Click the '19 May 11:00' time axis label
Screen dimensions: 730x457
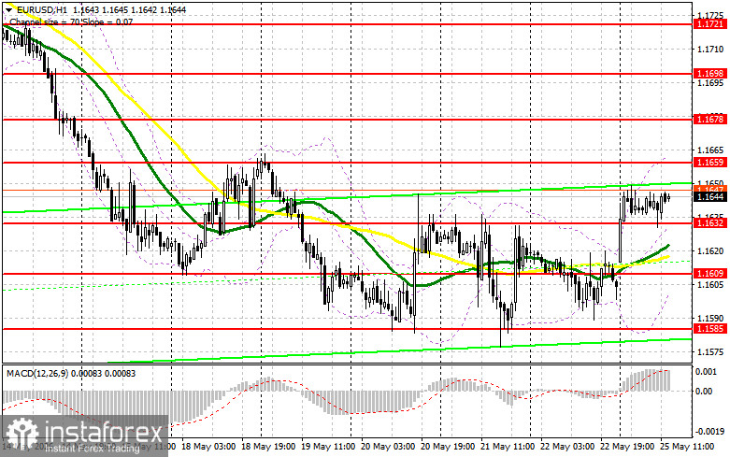tap(328, 447)
